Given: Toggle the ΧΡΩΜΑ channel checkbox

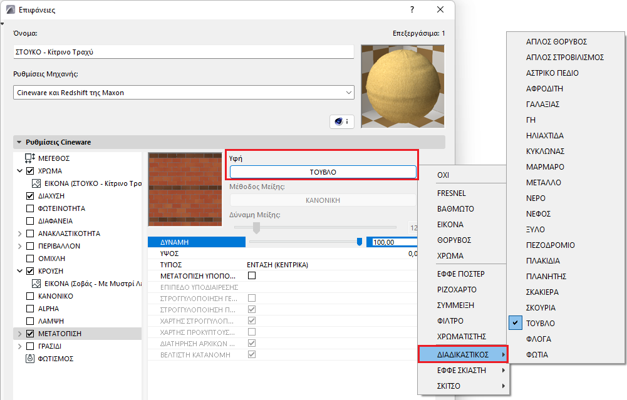Looking at the screenshot, I should point(30,171).
